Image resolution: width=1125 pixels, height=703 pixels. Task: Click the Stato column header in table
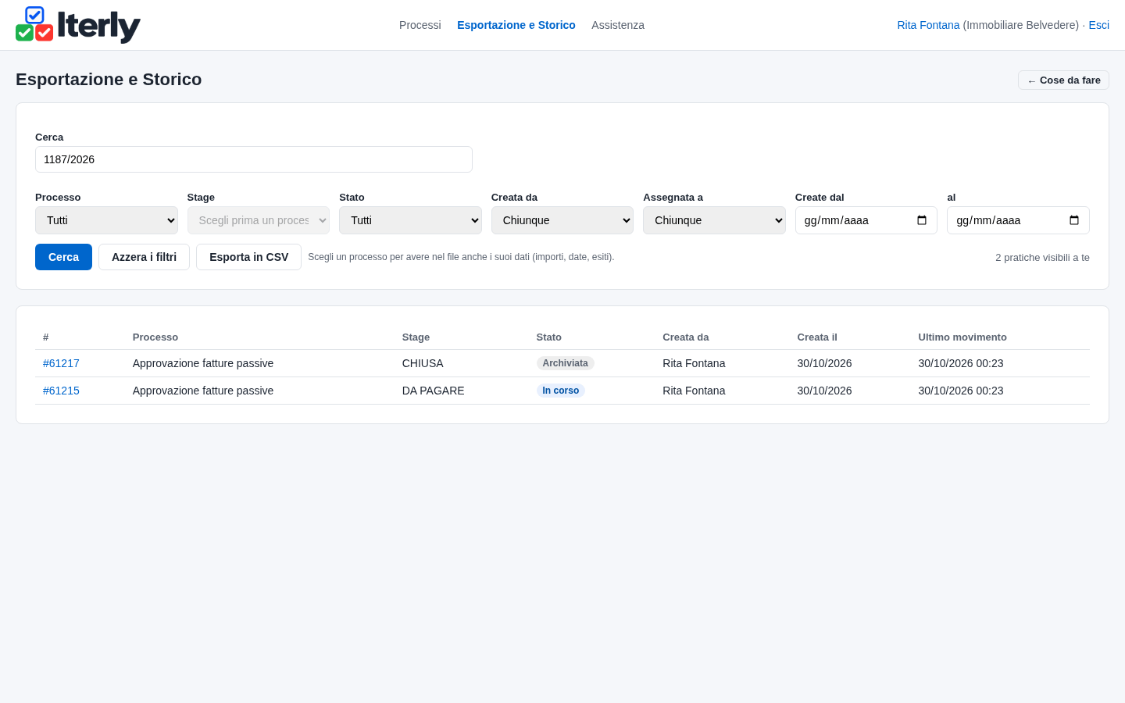549,337
